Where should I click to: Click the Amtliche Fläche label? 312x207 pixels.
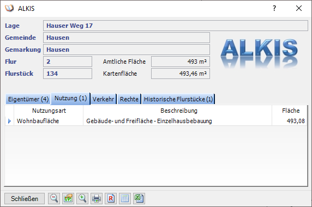click(124, 62)
